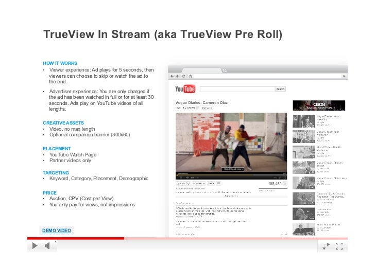Open the last related video thumbnail in sidebar
This screenshot has height=265, width=375.
click(304, 229)
